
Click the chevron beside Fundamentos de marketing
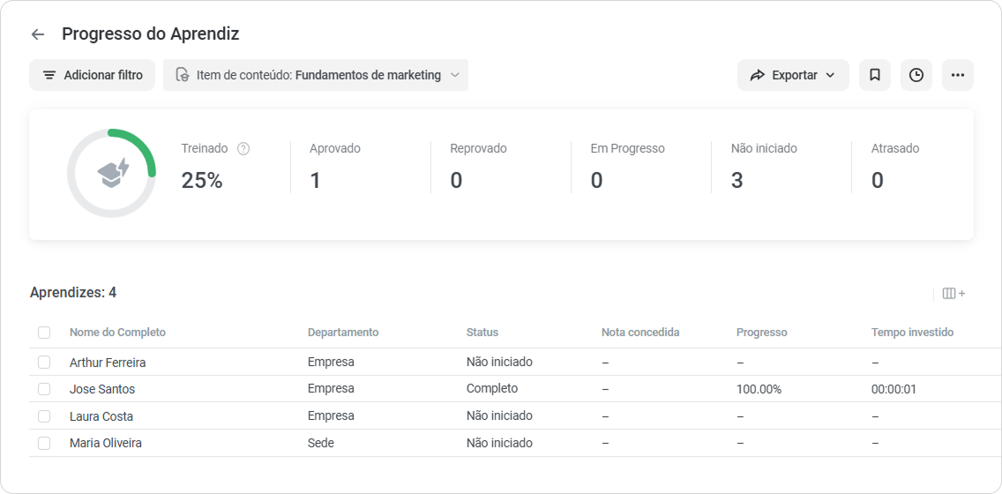[x=455, y=75]
